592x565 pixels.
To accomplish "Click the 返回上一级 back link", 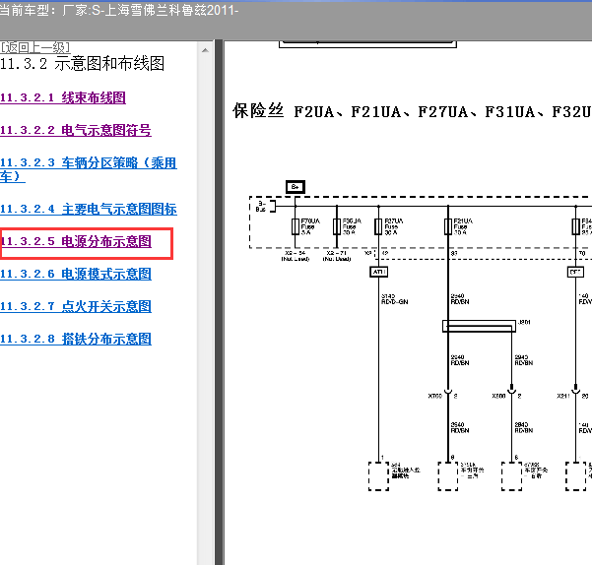I will 34,47.
